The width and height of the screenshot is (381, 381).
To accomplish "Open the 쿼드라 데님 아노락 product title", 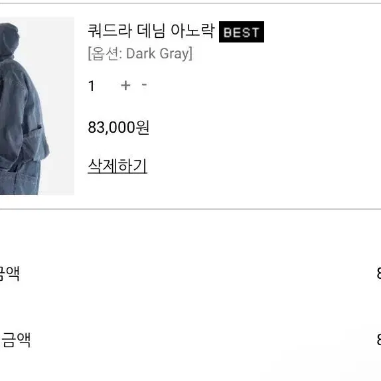I will 151,31.
